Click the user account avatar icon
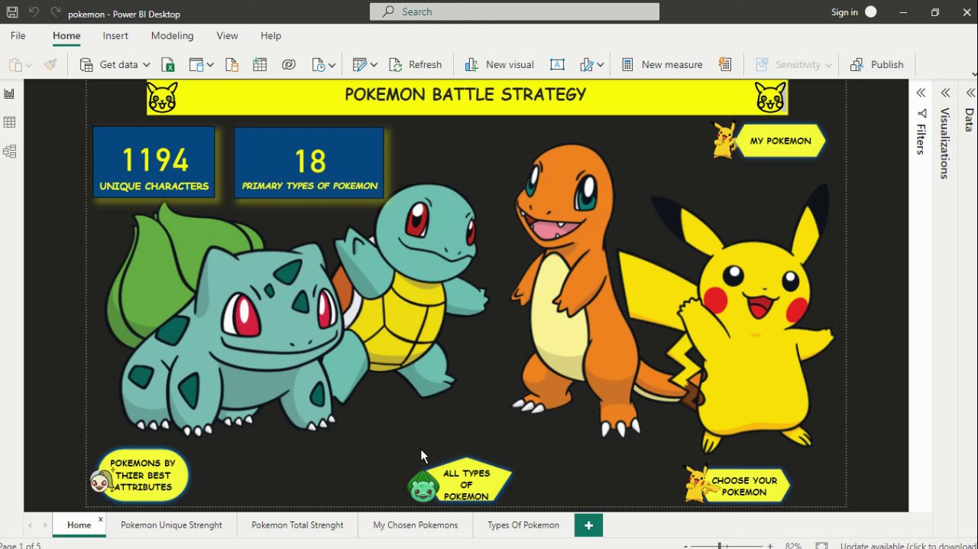The image size is (978, 549). (x=871, y=12)
